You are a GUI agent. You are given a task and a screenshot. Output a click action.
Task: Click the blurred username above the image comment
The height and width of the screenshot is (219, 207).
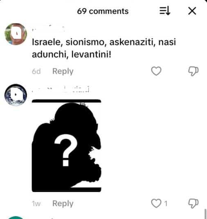click(61, 89)
